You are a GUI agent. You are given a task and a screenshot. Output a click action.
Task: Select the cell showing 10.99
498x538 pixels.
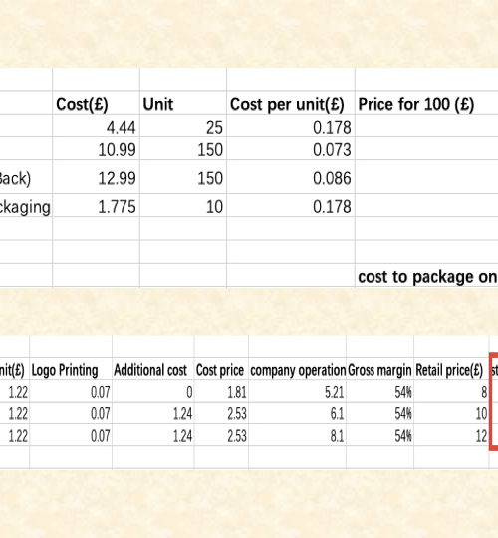96,149
